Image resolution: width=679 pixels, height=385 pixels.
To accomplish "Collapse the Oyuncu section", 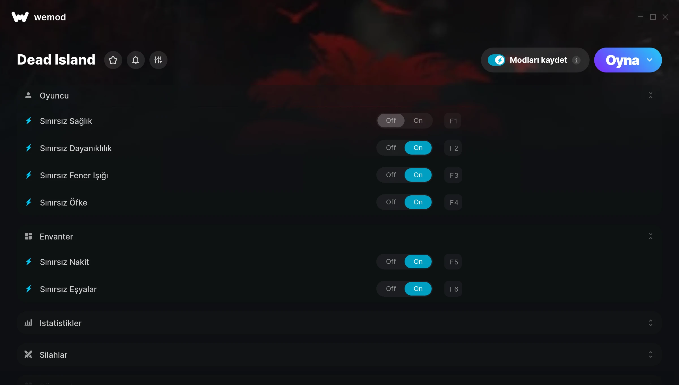I will 650,95.
